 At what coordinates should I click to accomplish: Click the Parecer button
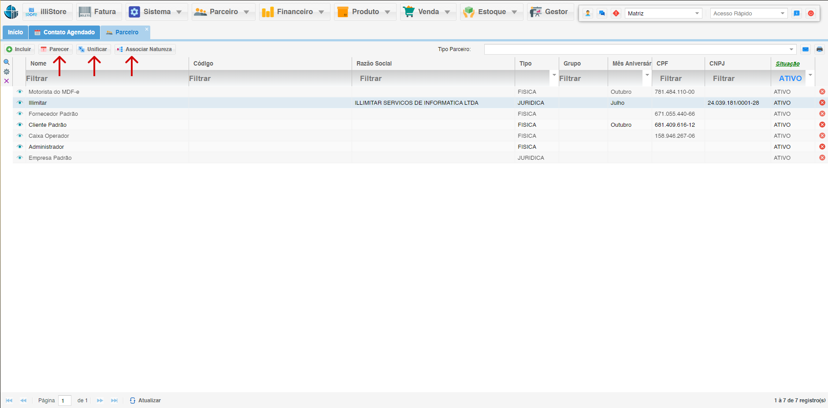tap(55, 49)
